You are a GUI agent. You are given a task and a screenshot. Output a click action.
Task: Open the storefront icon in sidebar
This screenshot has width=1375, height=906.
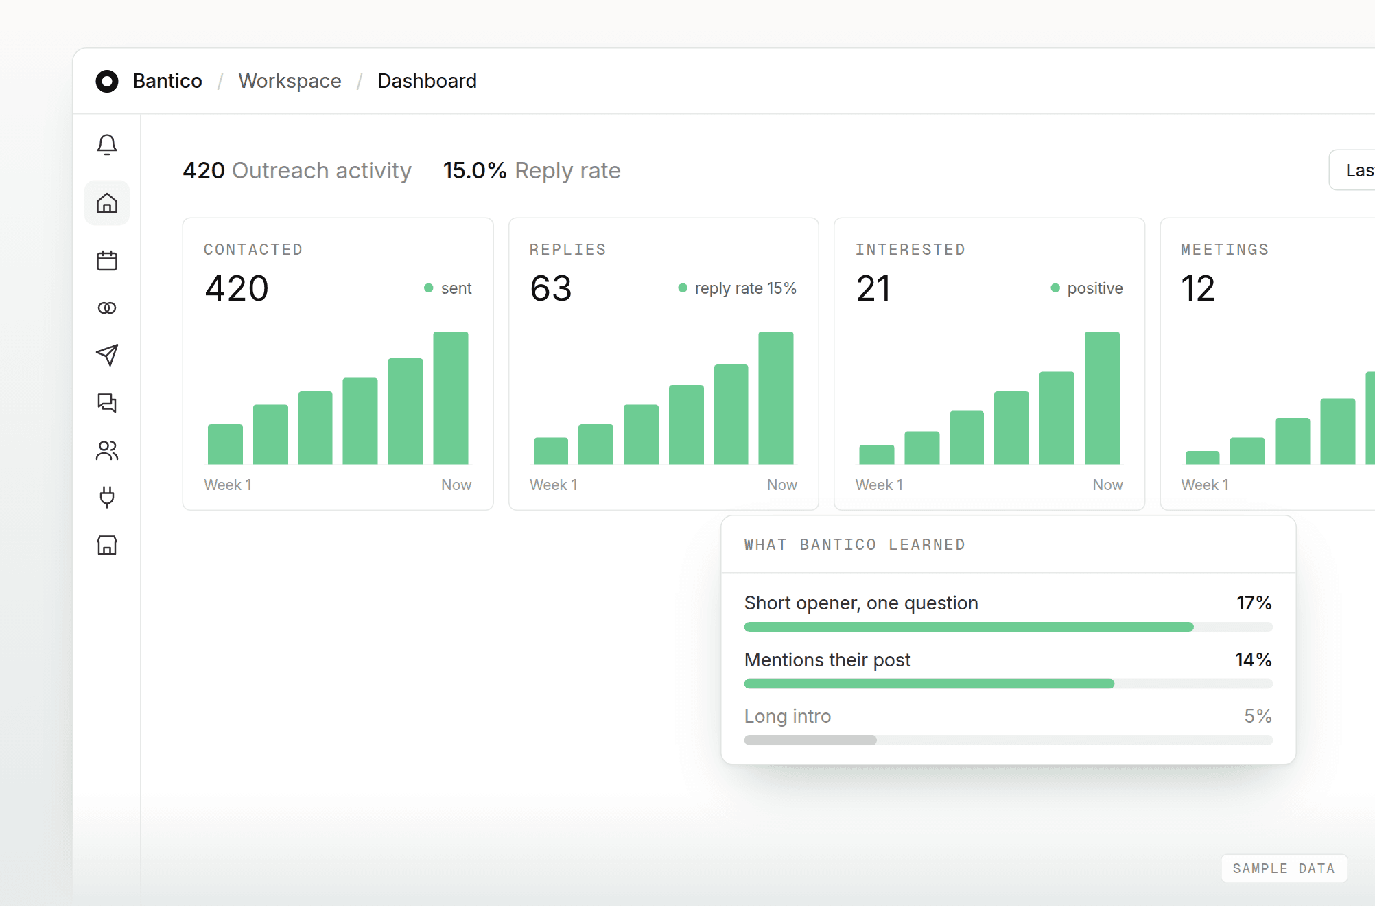coord(107,545)
